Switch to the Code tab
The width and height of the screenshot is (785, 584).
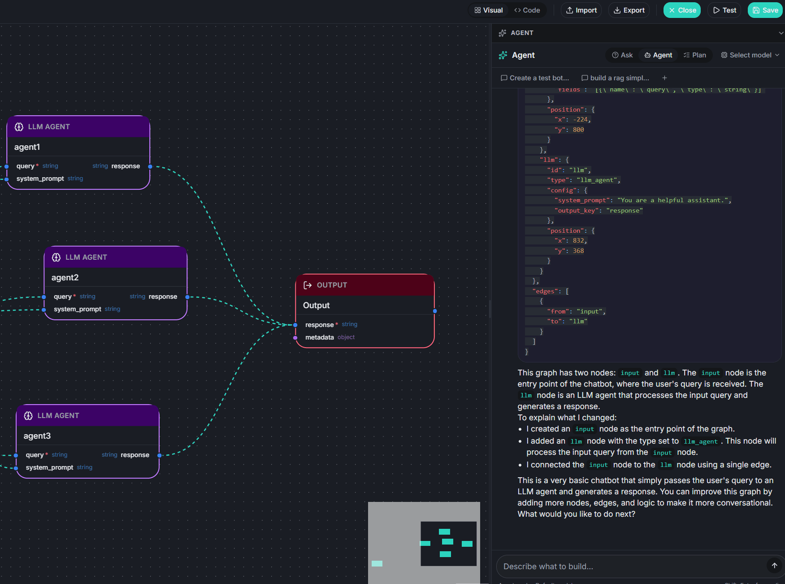tap(527, 10)
